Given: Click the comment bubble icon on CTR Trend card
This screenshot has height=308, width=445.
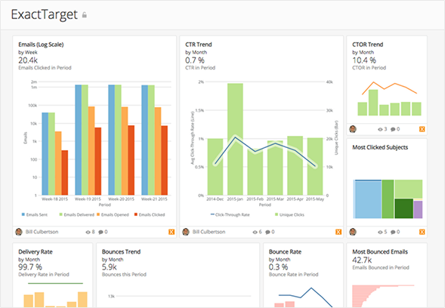Looking at the screenshot, I should 267,232.
